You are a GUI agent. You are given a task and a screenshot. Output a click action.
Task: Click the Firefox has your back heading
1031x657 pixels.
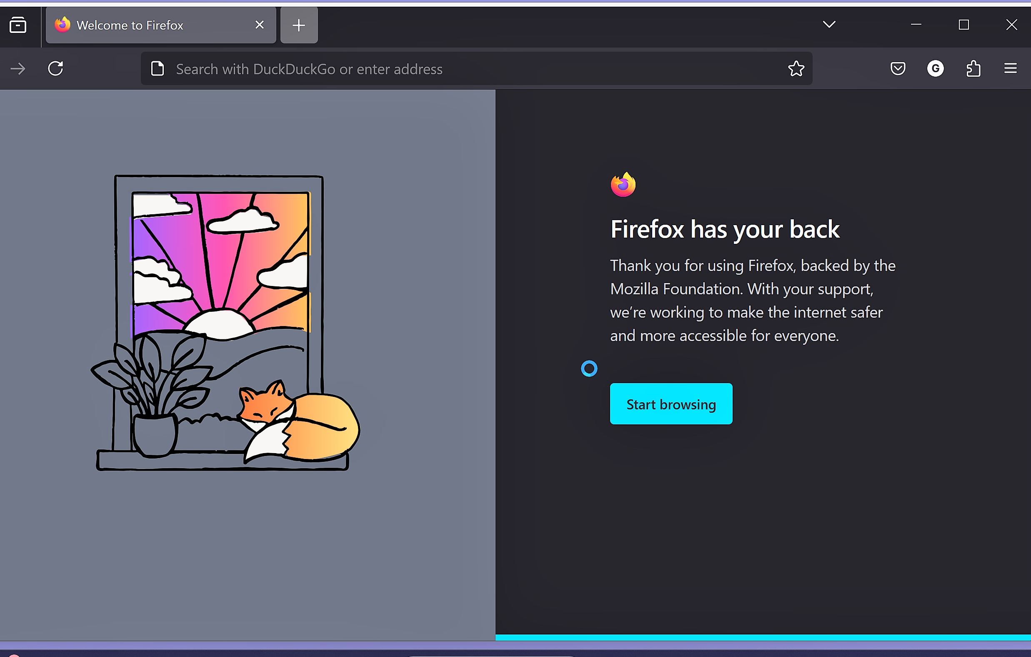pos(725,229)
